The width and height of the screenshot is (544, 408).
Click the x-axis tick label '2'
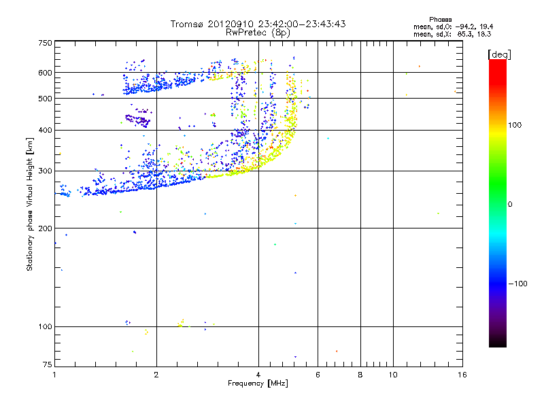pos(156,375)
